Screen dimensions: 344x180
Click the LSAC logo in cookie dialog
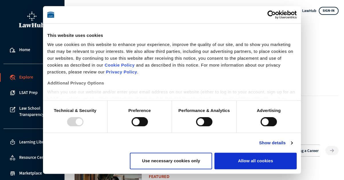[51, 15]
